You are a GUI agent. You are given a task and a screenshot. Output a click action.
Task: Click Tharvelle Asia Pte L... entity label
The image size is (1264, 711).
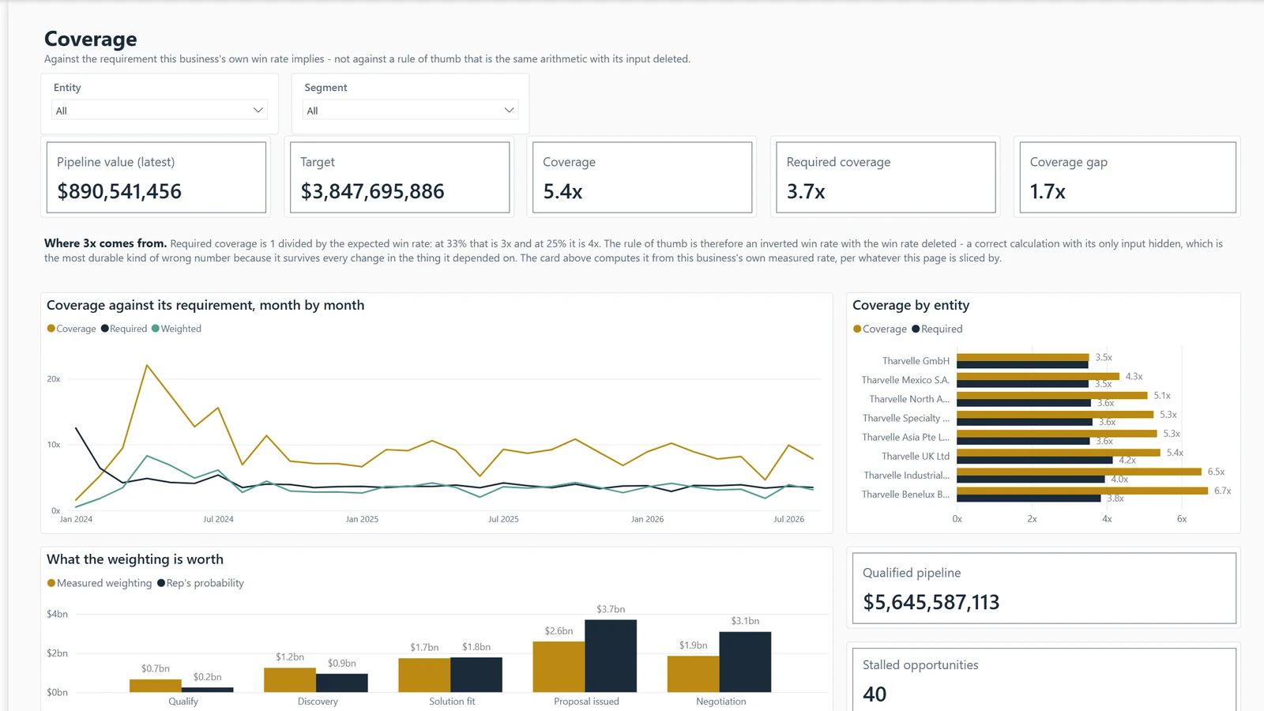coord(906,437)
